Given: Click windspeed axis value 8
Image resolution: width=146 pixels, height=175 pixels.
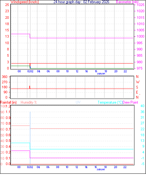Looking at the screenshot, I should pos(8,49).
